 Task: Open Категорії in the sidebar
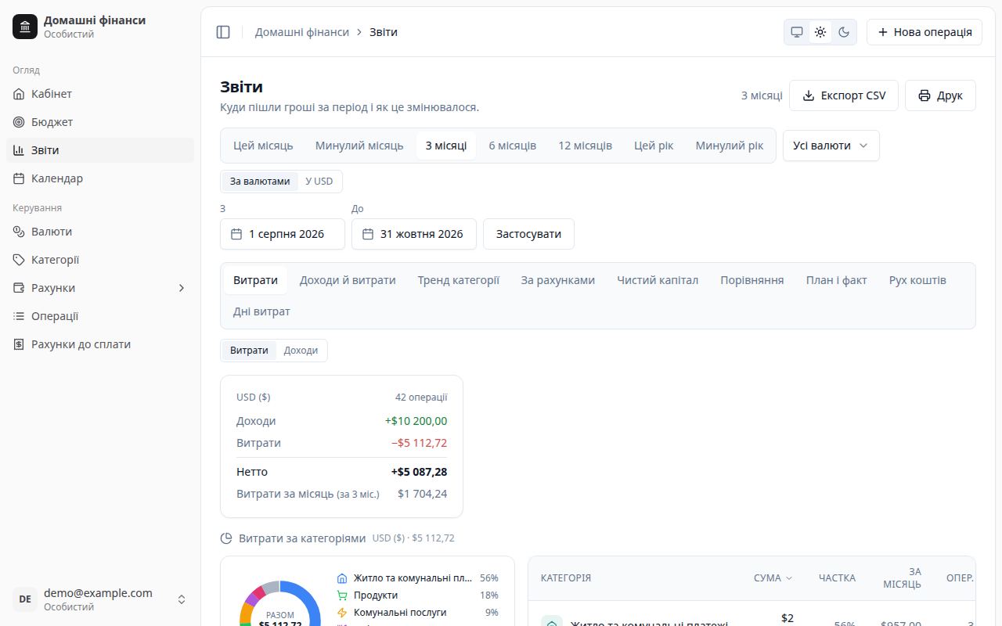point(100,260)
